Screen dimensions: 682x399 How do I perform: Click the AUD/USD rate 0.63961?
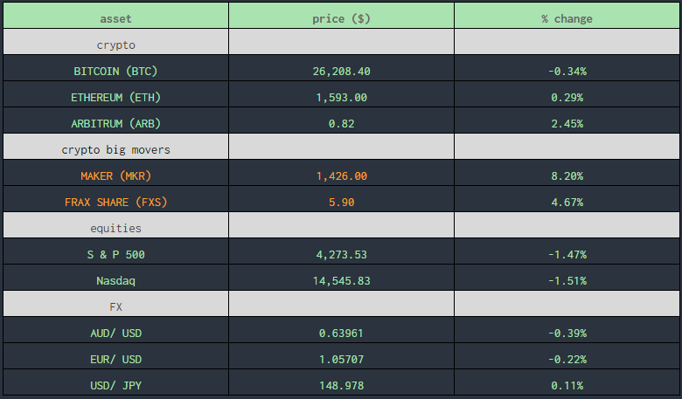[x=341, y=333]
